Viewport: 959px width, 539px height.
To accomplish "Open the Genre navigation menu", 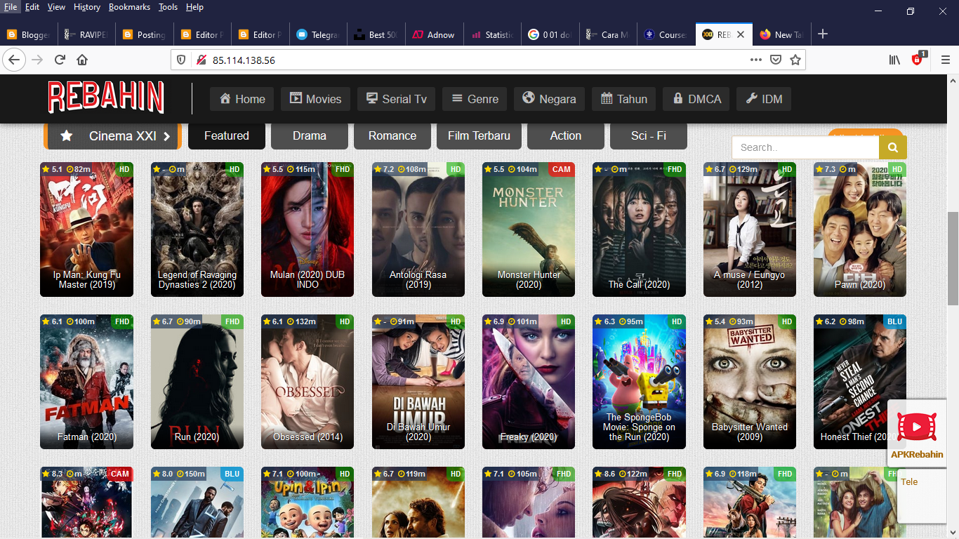I will tap(475, 99).
